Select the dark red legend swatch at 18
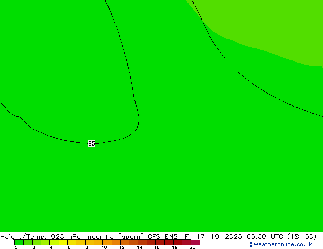This screenshot has height=249, width=323. tap(178, 242)
